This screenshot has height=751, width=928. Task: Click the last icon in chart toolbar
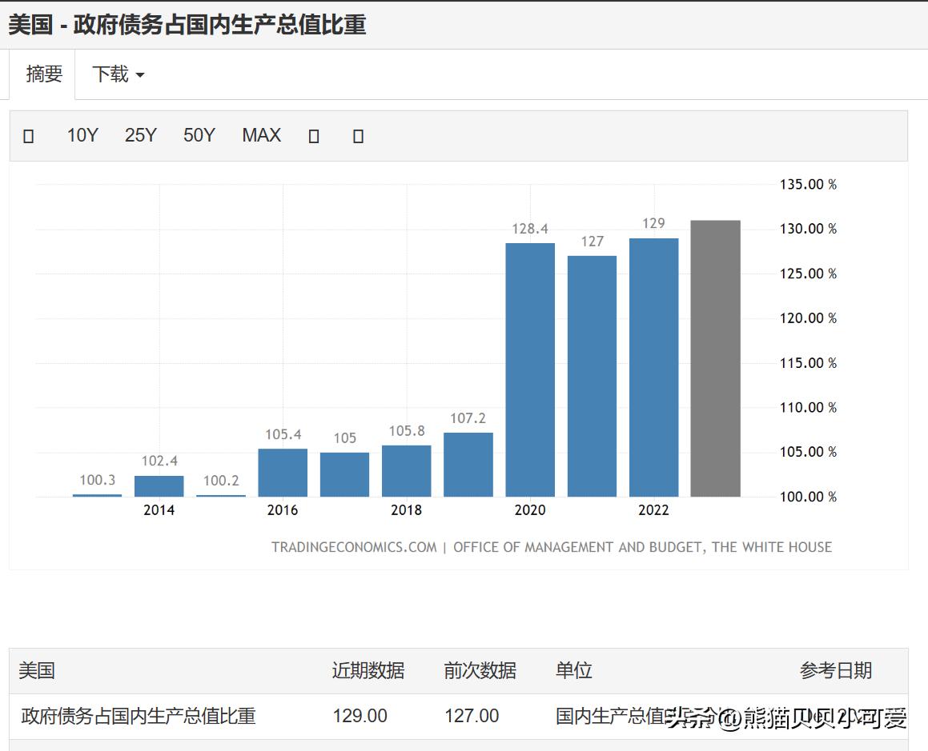pyautogui.click(x=358, y=136)
